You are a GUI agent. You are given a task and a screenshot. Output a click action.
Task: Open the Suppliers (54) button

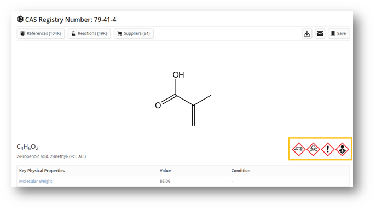pyautogui.click(x=134, y=33)
